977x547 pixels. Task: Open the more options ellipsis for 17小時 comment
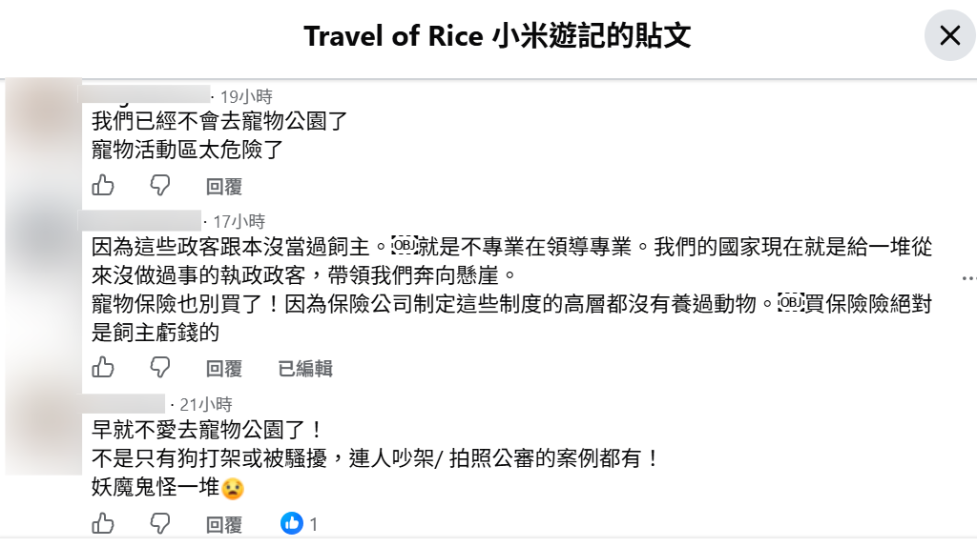coord(969,278)
